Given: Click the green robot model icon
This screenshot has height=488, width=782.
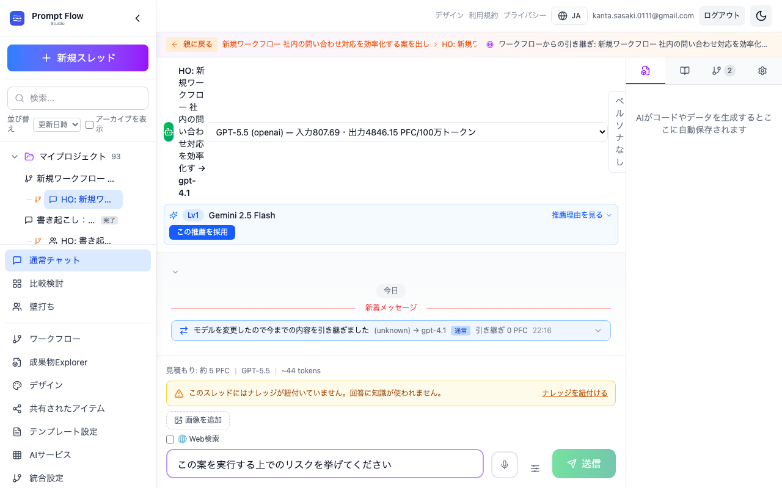Looking at the screenshot, I should tap(169, 132).
